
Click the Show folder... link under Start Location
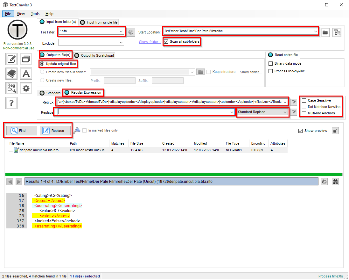[150, 42]
